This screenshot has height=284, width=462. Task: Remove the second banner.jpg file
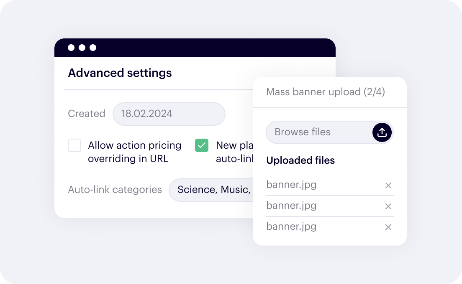(x=388, y=206)
